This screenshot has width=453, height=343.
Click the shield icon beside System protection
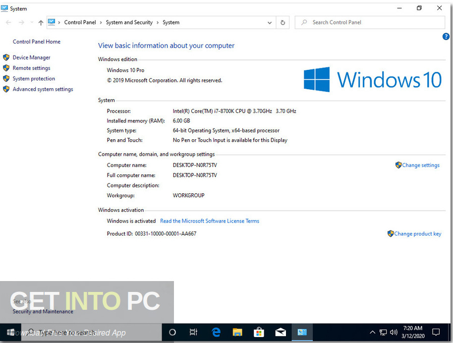click(x=6, y=79)
